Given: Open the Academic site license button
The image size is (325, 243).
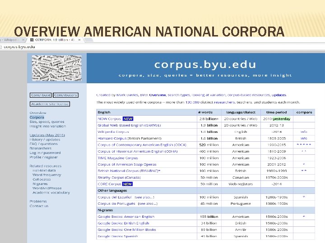Looking at the screenshot, I should (50, 104).
